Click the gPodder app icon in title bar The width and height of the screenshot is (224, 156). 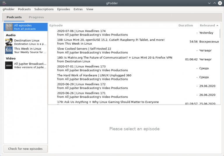pyautogui.click(x=4, y=3)
